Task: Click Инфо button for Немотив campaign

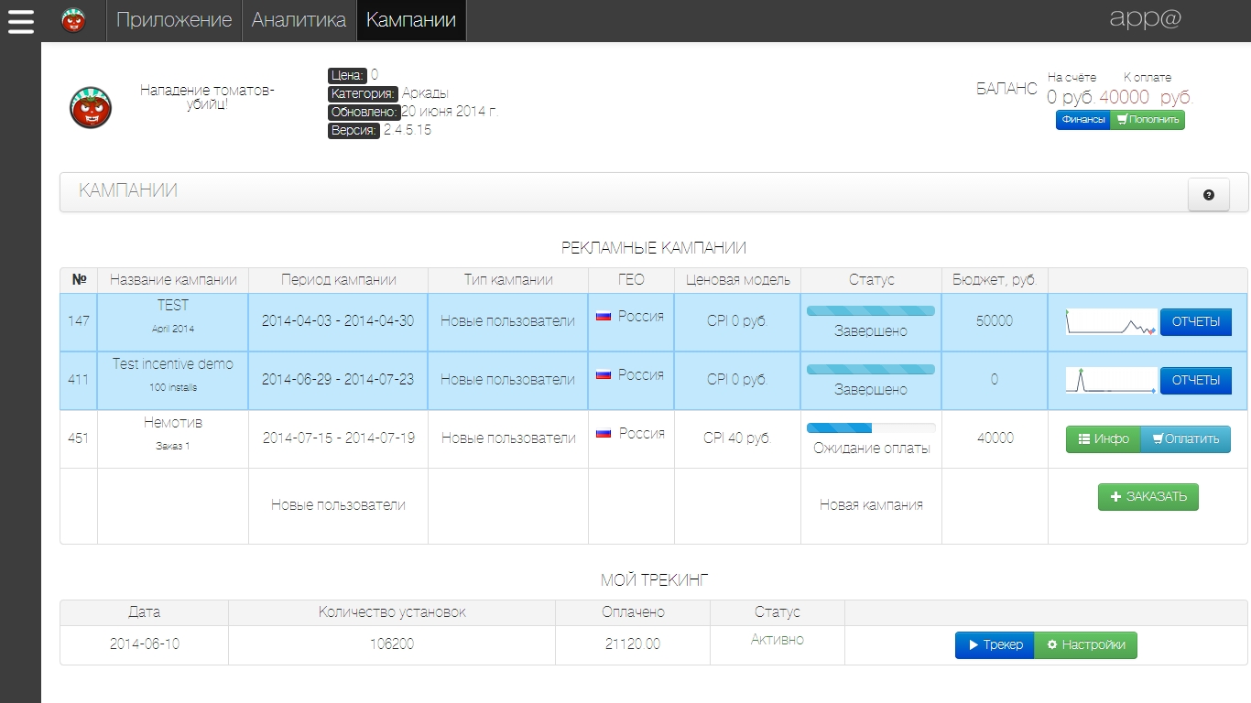Action: tap(1103, 438)
